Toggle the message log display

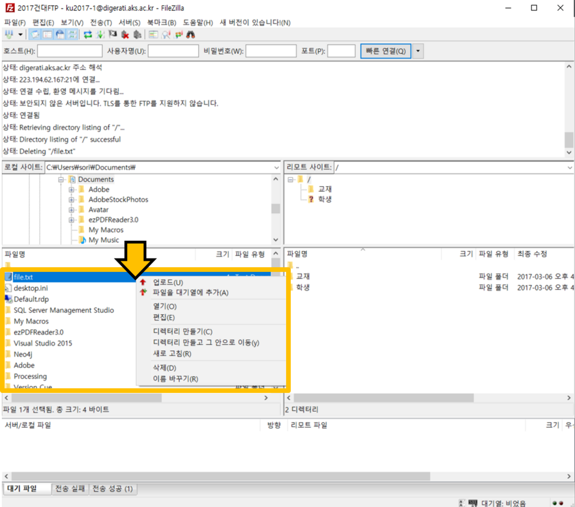pos(35,35)
